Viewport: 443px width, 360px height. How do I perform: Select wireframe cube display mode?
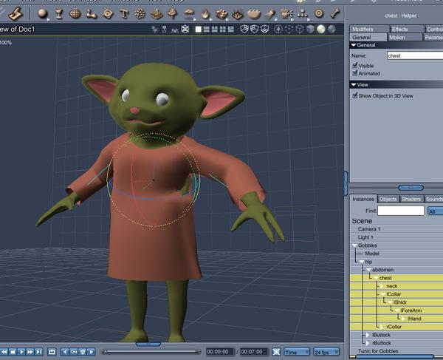(300, 29)
